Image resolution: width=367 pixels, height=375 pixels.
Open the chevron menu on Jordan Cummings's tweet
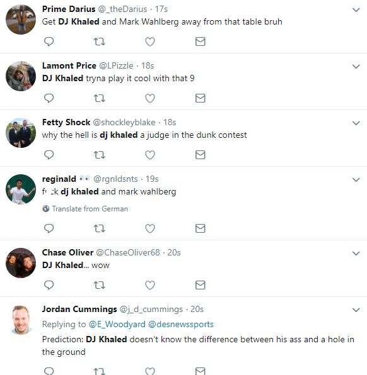click(356, 310)
